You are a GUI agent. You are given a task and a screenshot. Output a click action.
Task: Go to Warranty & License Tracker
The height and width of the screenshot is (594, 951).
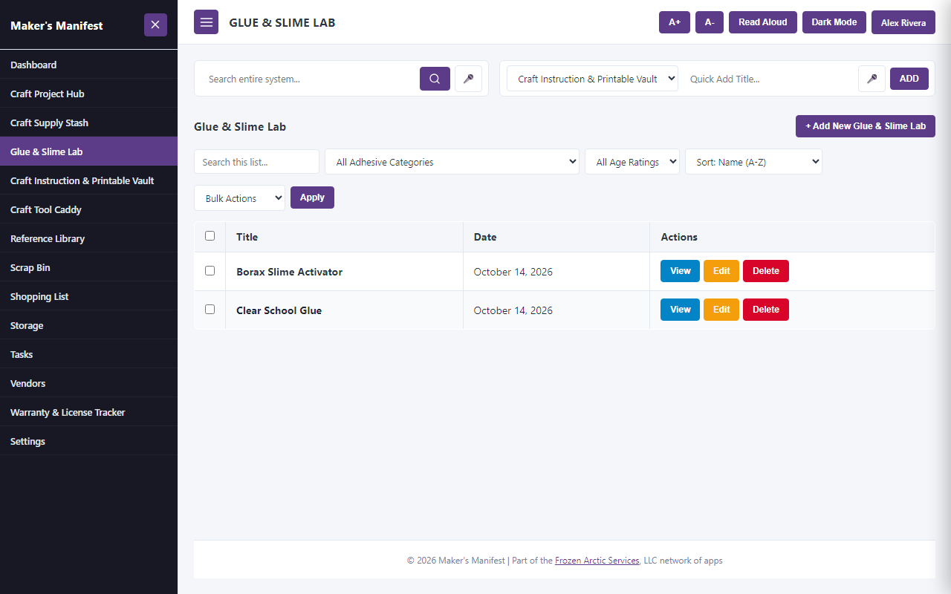(88, 412)
